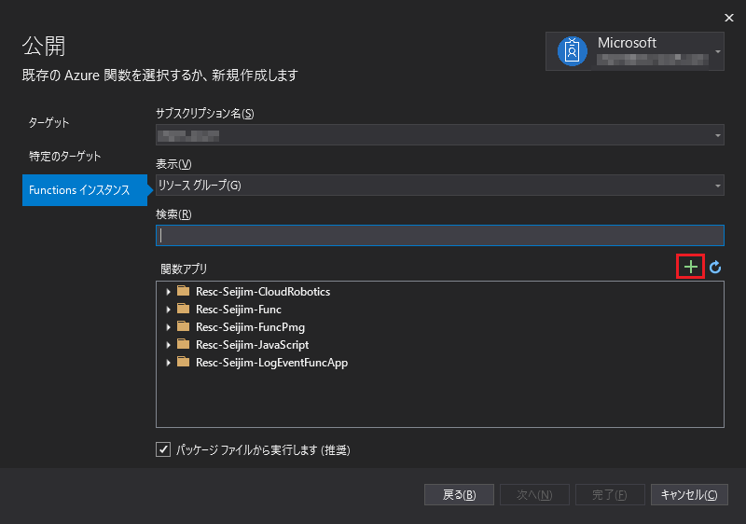This screenshot has width=746, height=524.
Task: Click the キャンセル(C) button
Action: (689, 494)
